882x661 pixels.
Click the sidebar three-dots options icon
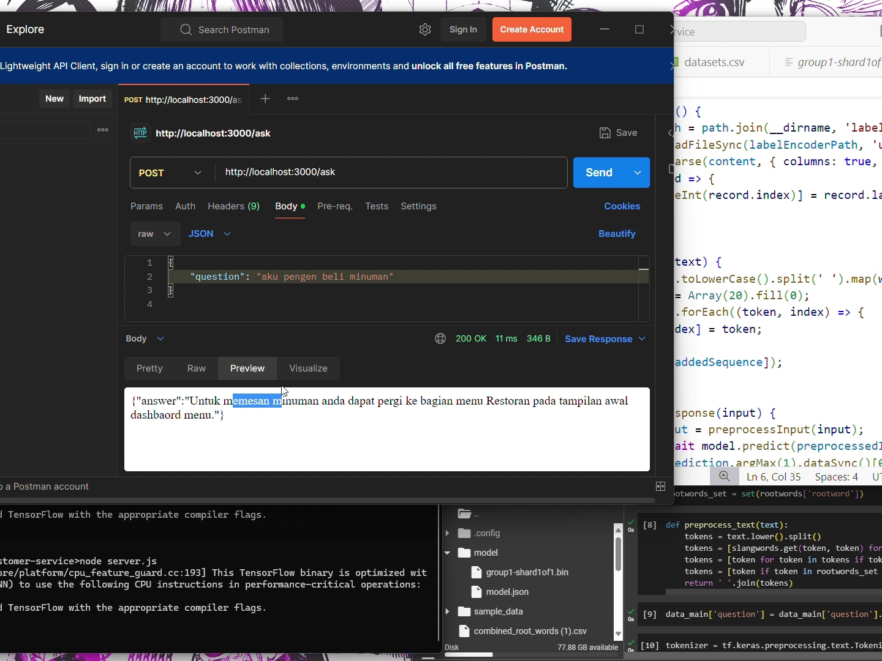(x=103, y=130)
